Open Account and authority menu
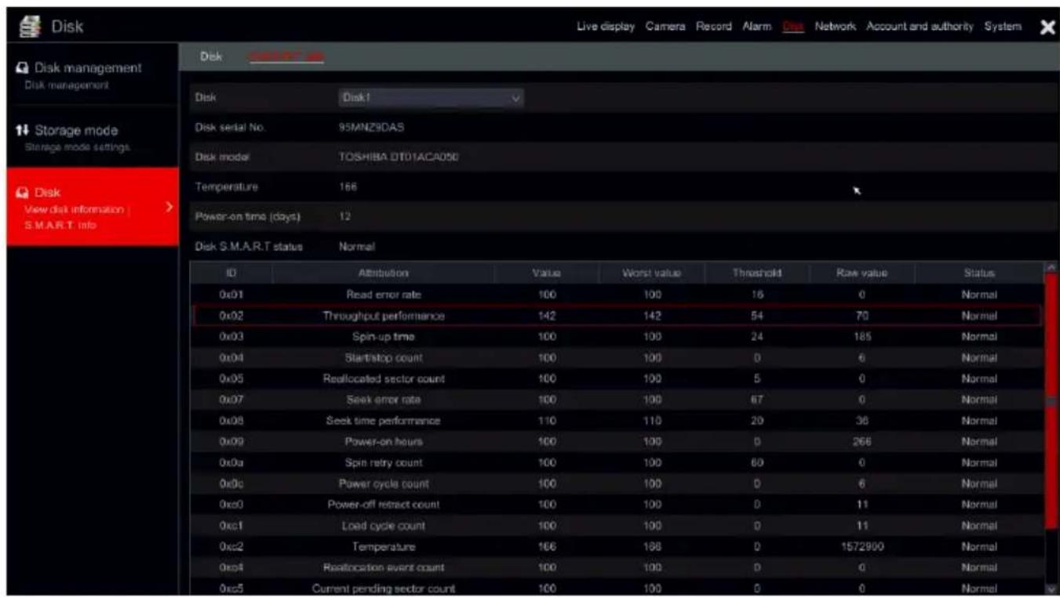Viewport: 1060px width, 597px height. point(920,27)
